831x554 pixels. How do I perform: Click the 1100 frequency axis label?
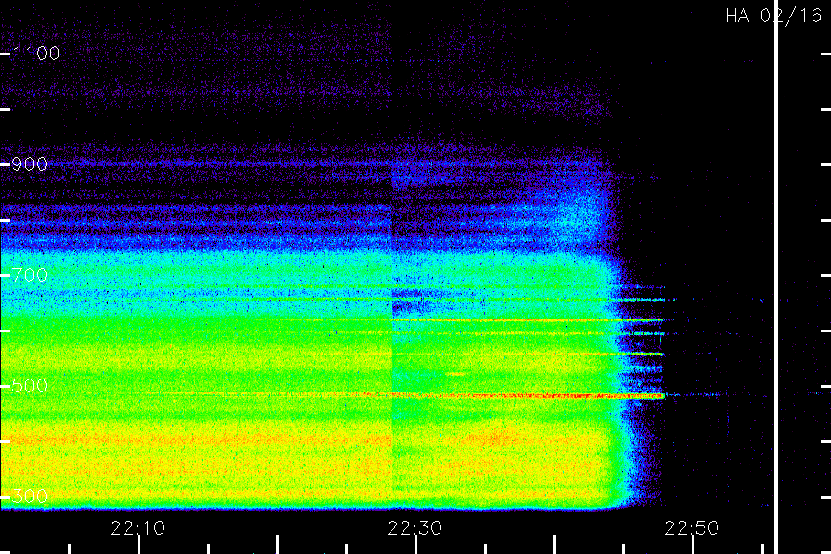(36, 54)
